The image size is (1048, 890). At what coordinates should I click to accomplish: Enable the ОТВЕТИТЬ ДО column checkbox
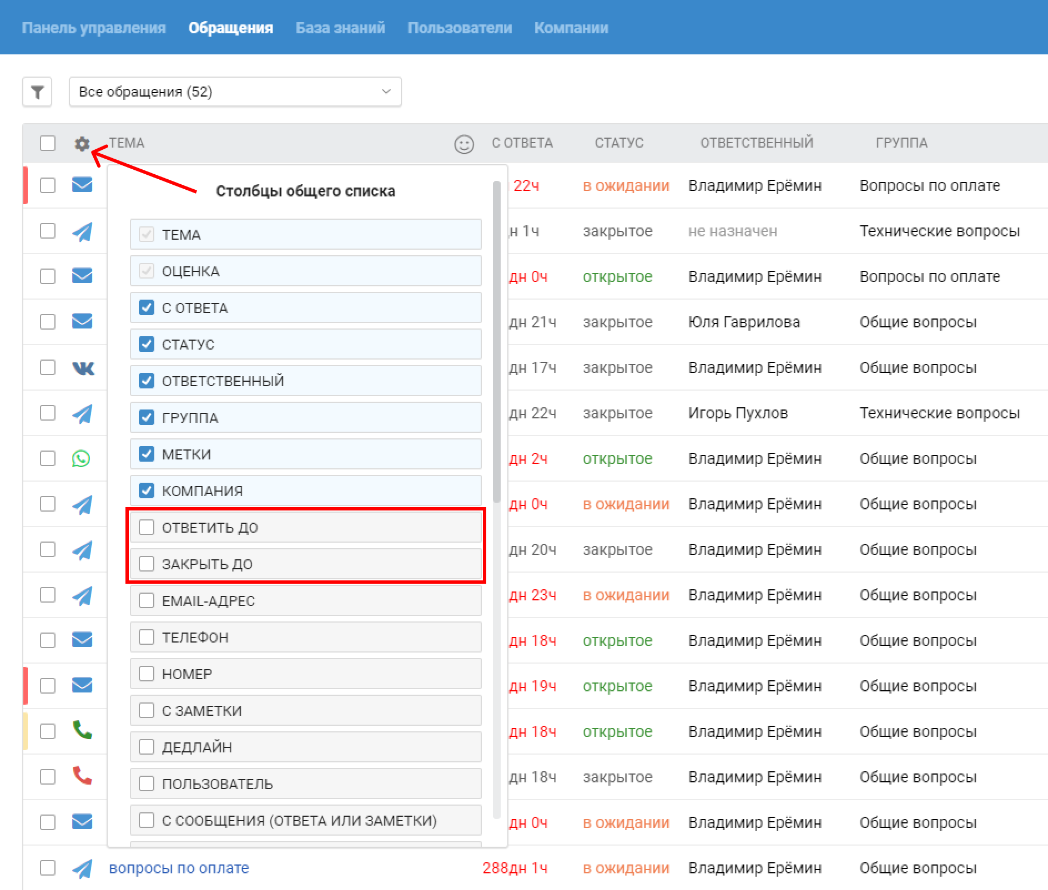147,527
